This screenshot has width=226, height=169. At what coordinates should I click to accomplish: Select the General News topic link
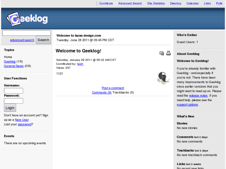[x=14, y=66]
